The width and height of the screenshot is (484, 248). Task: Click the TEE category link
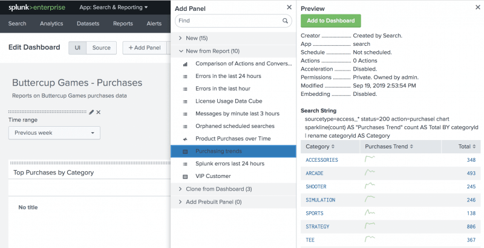point(310,240)
